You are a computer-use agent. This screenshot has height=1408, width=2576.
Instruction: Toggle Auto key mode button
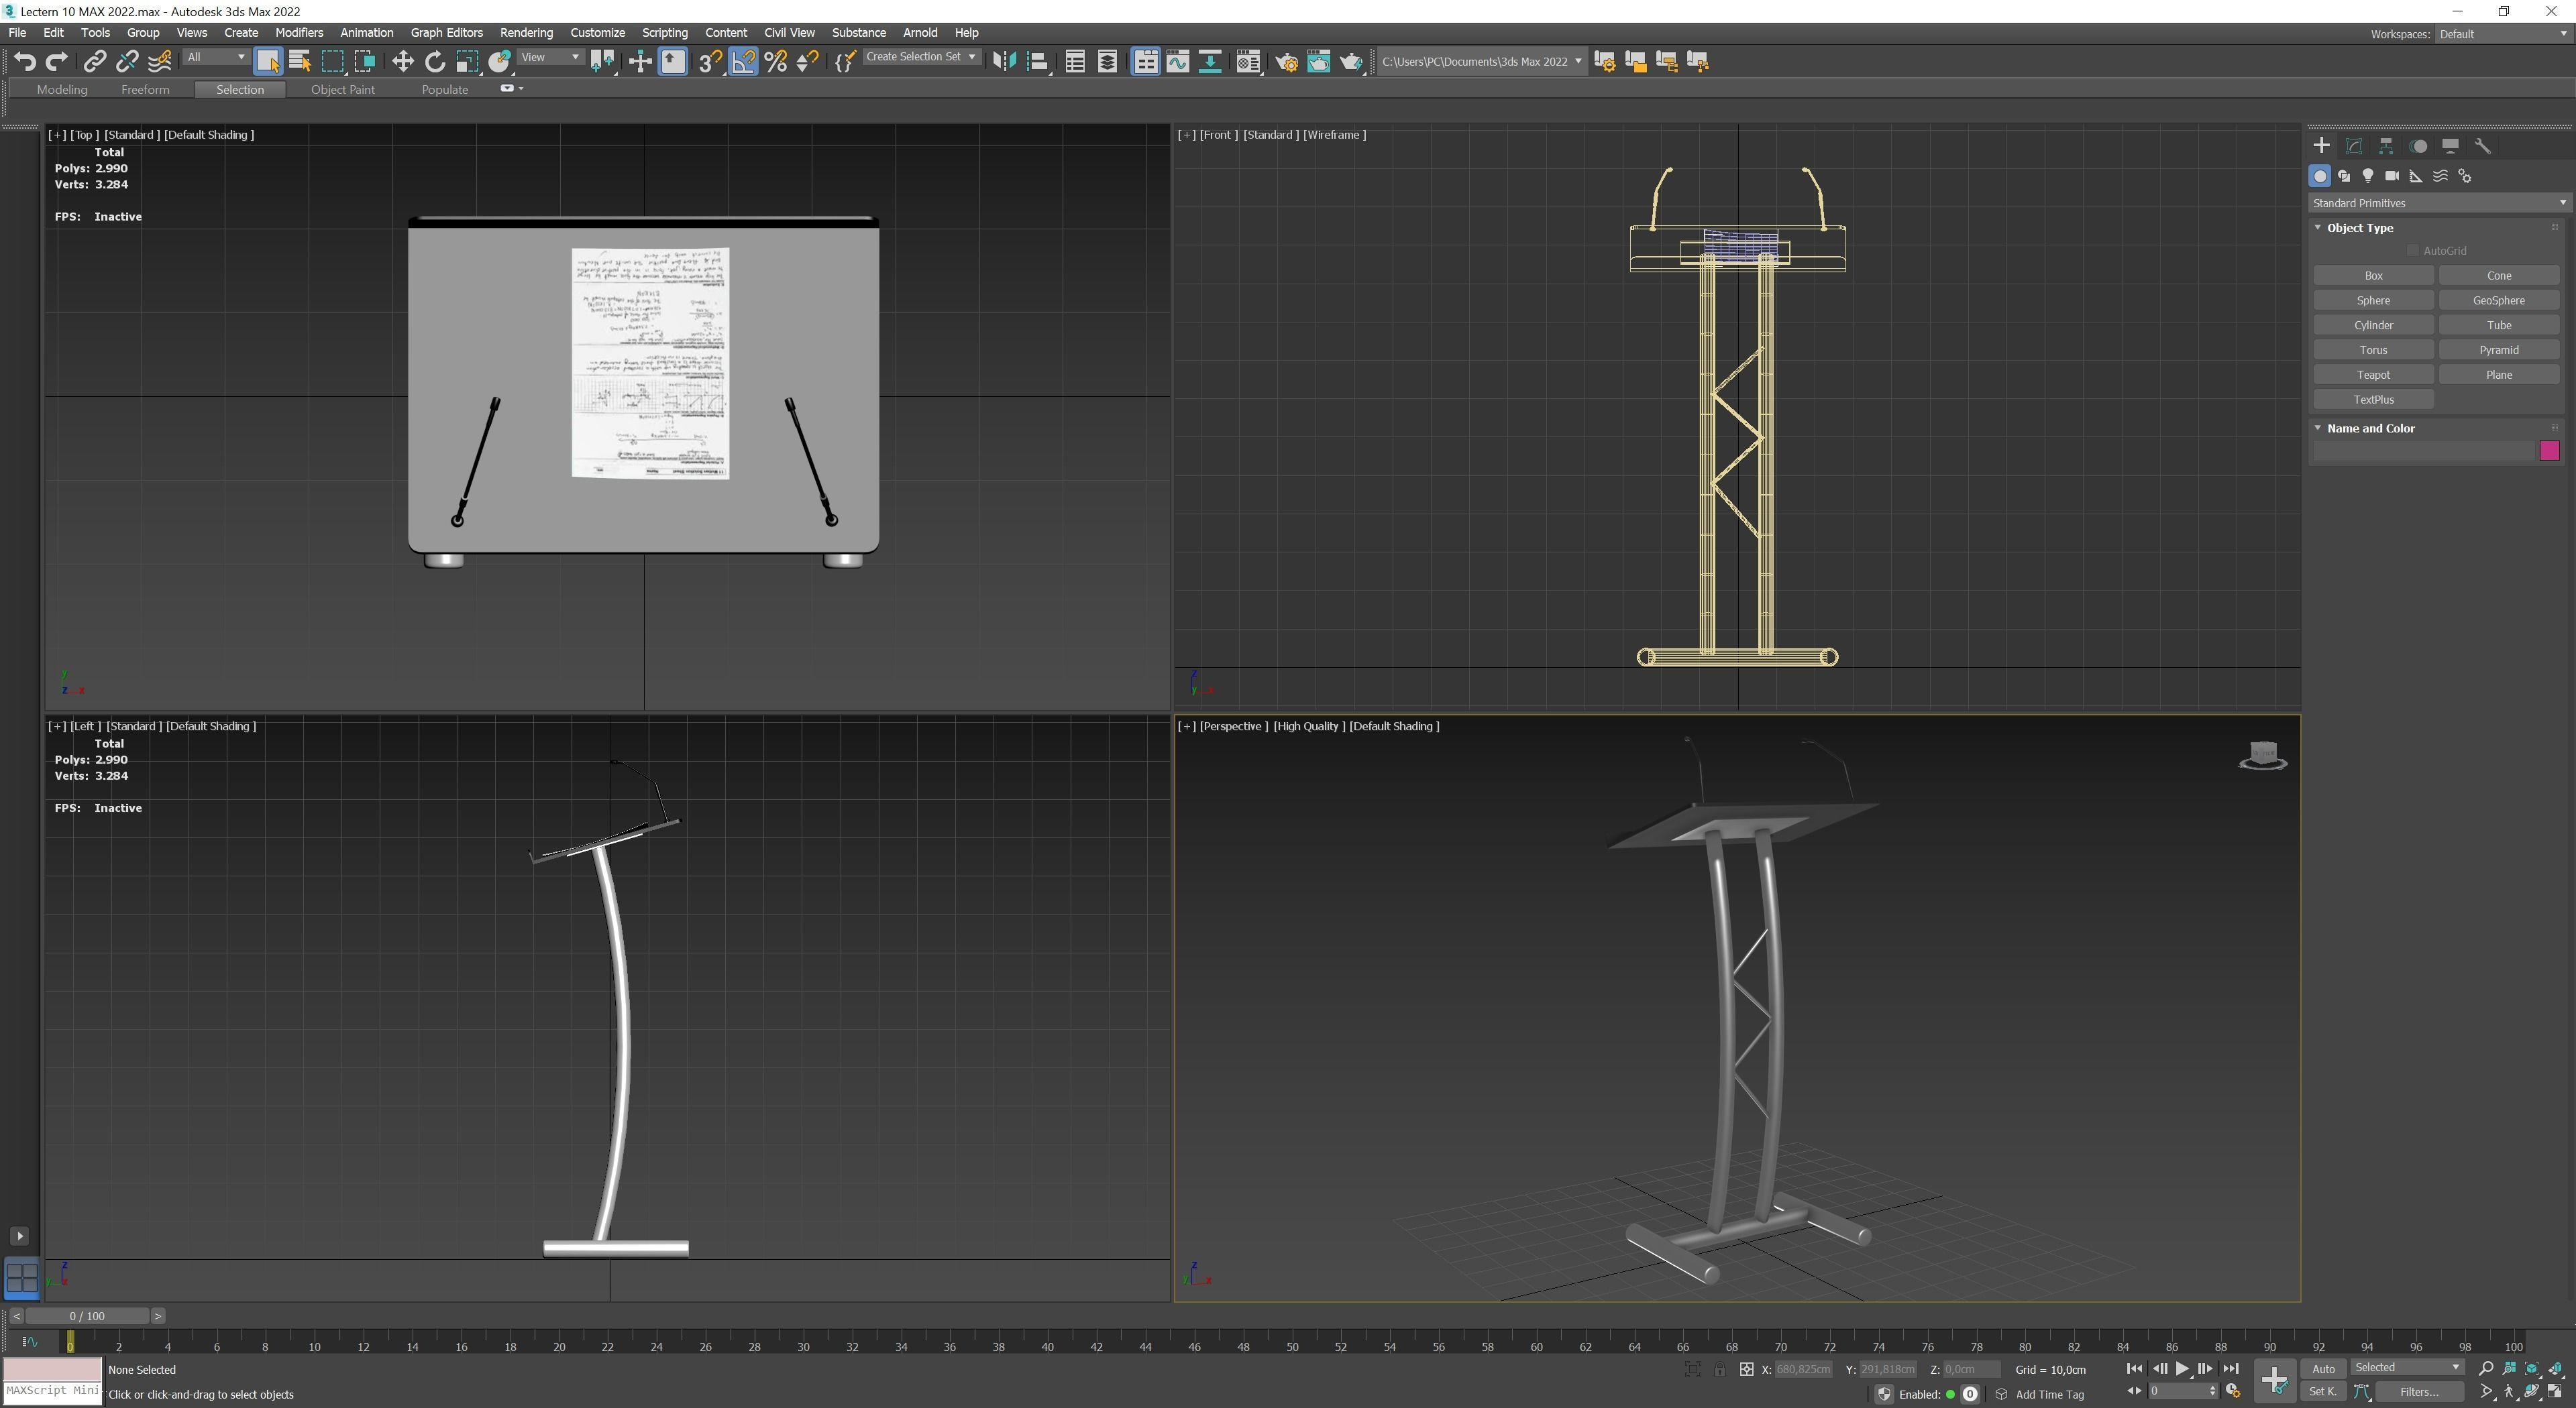click(2323, 1369)
